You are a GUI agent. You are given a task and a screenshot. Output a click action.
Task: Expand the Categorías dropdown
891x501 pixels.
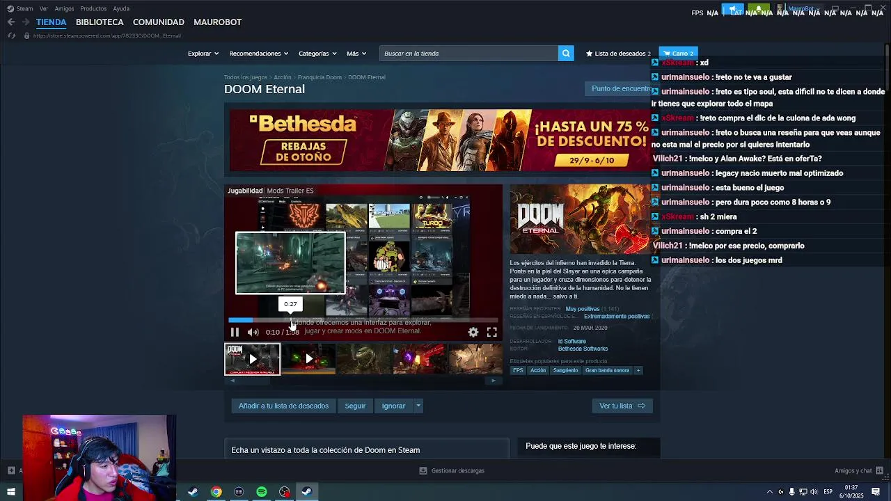tap(317, 54)
